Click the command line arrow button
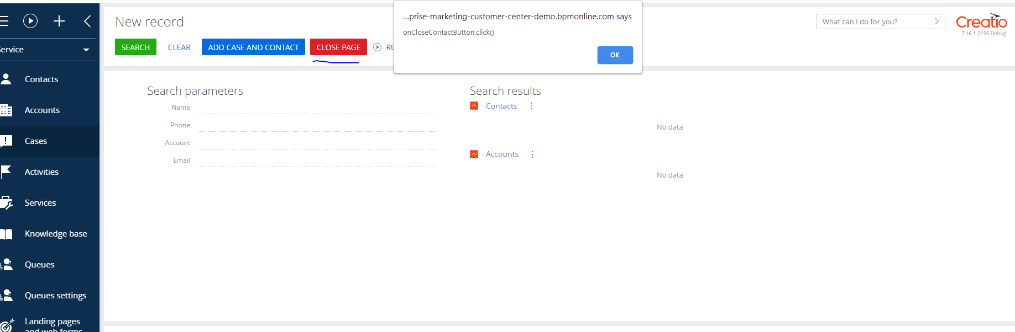The width and height of the screenshot is (1015, 332). 937,22
